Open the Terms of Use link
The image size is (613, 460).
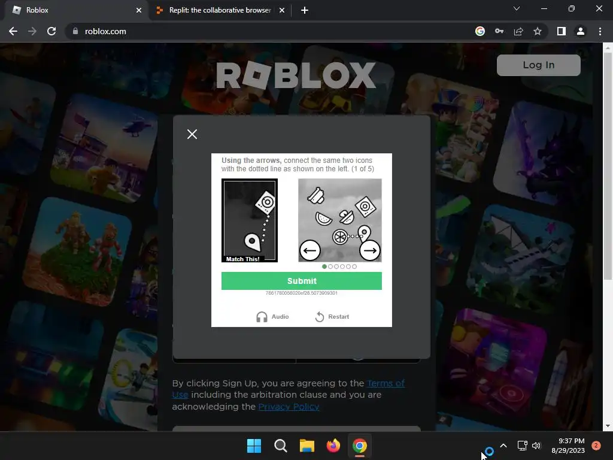click(386, 383)
